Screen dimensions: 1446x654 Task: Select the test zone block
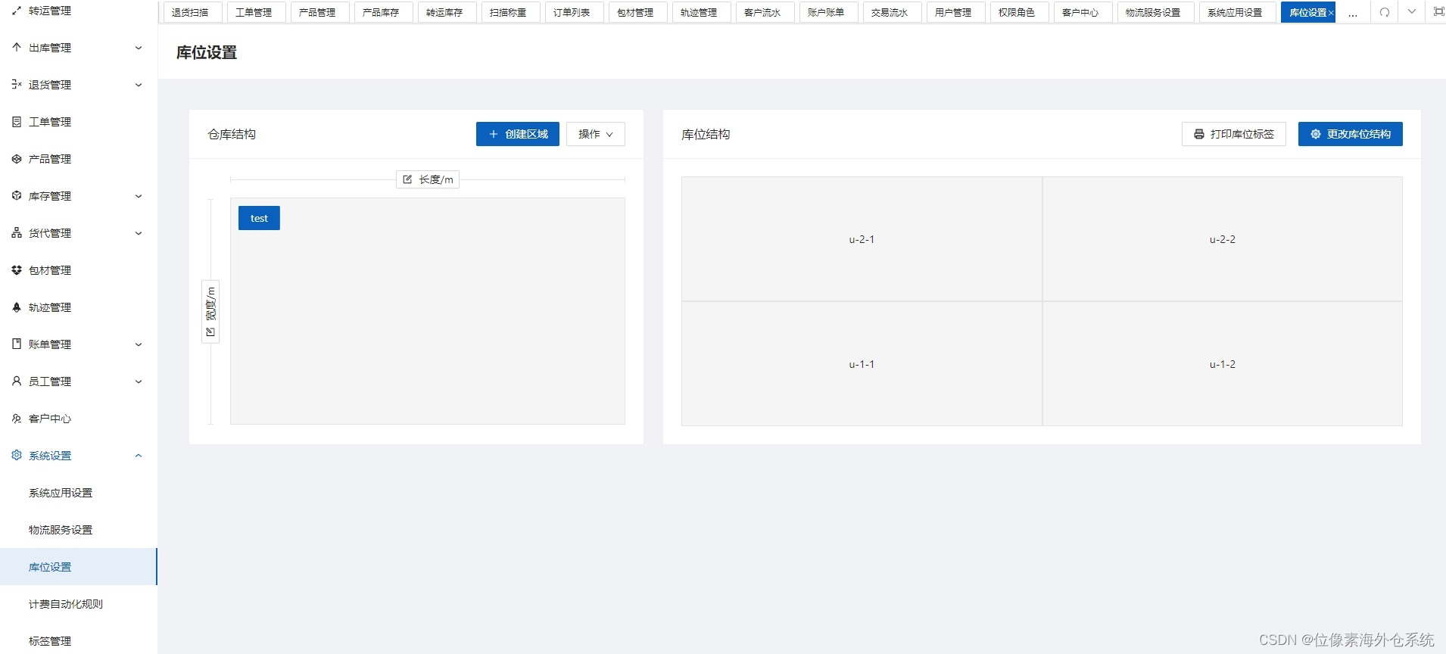[259, 218]
